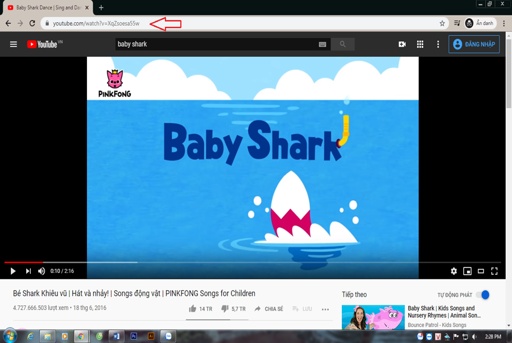Reload the YouTube page
This screenshot has height=343, width=512.
point(32,23)
